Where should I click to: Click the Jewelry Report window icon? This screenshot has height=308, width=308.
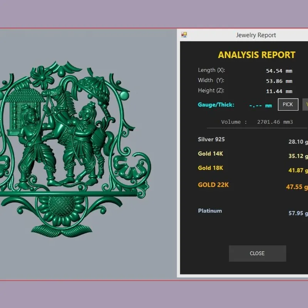(184, 35)
